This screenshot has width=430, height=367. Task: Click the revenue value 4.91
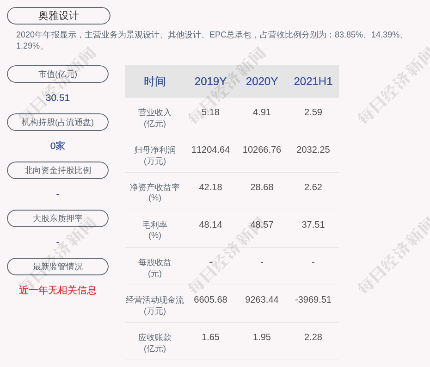tap(262, 112)
